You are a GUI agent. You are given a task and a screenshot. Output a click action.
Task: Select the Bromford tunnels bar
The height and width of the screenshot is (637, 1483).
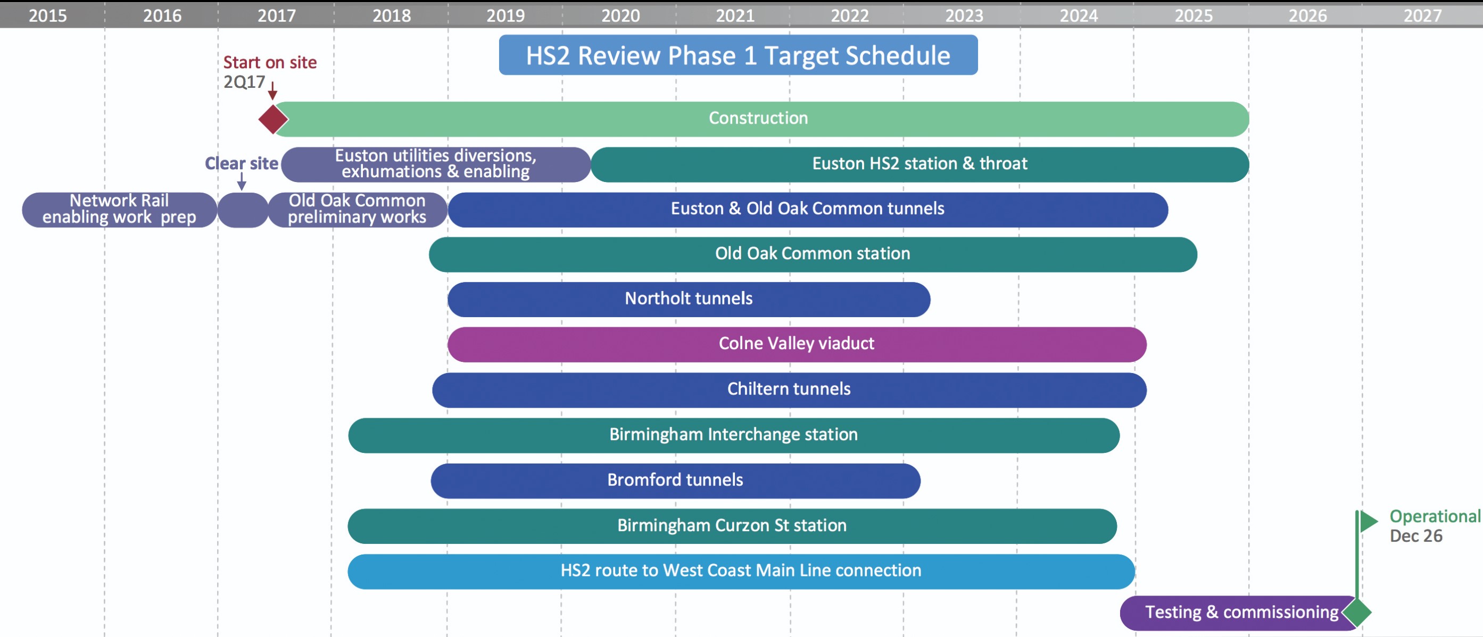674,481
